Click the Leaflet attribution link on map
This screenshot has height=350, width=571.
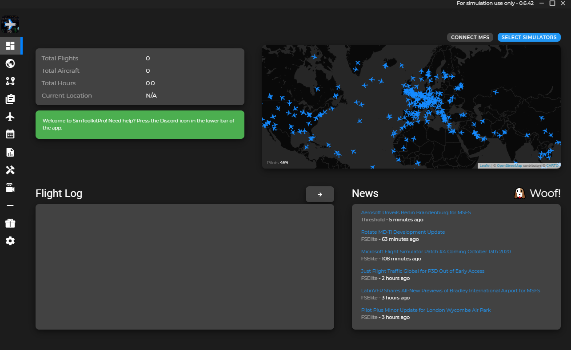pyautogui.click(x=485, y=165)
